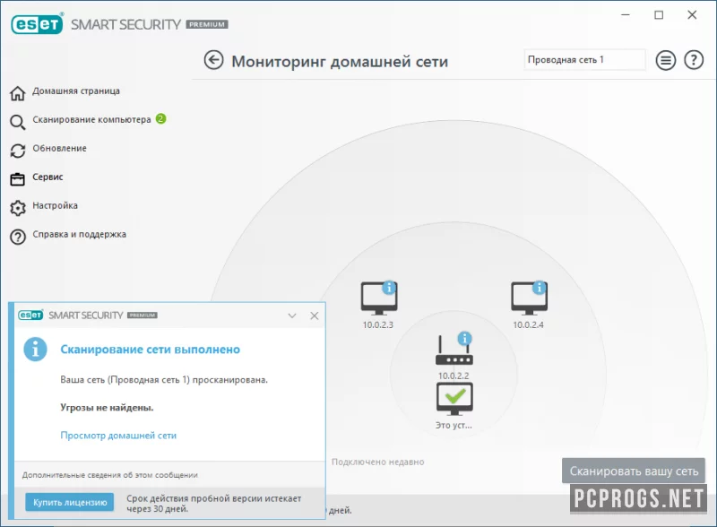Click info badge on 10.0.2.4 device

[x=540, y=288]
